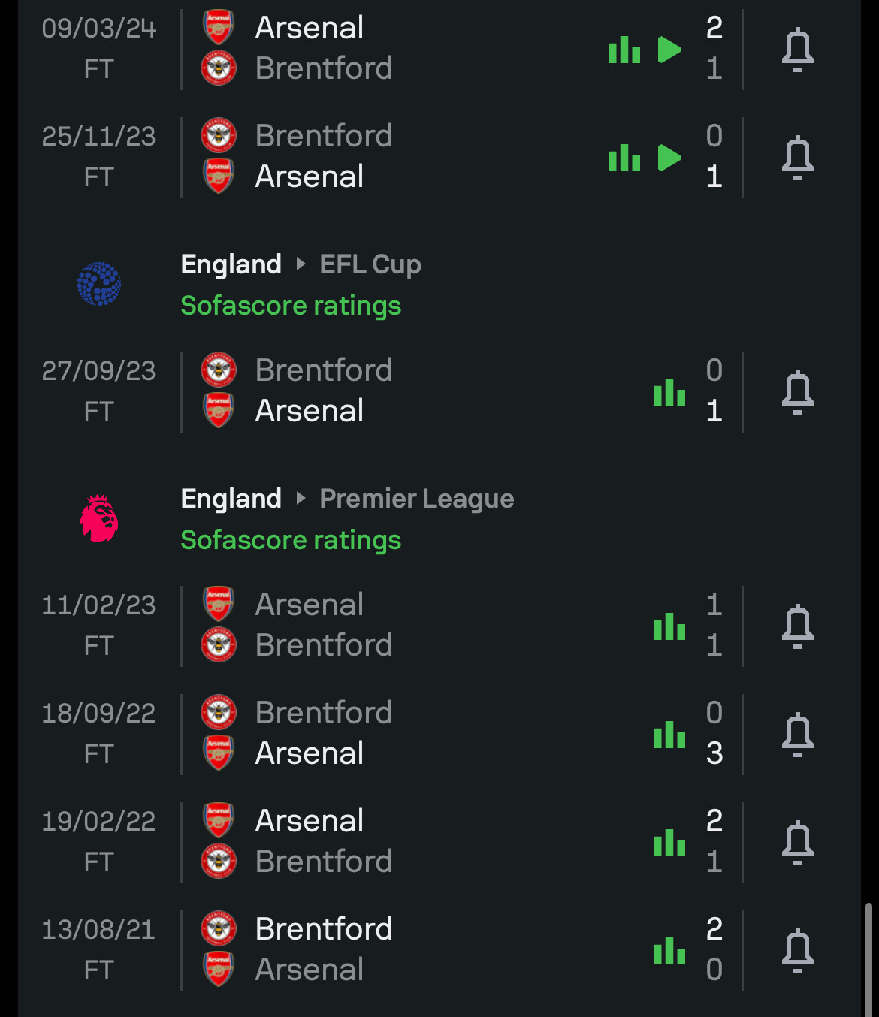879x1017 pixels.
Task: Enable alerts for 25/11/23 Brentford match
Action: tap(797, 158)
